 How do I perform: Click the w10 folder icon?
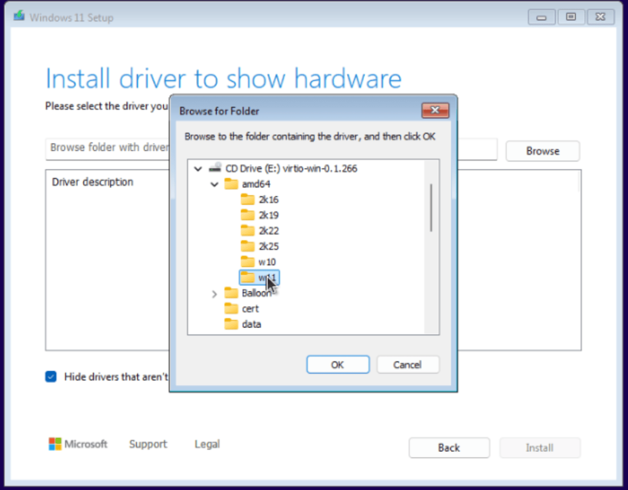[248, 262]
